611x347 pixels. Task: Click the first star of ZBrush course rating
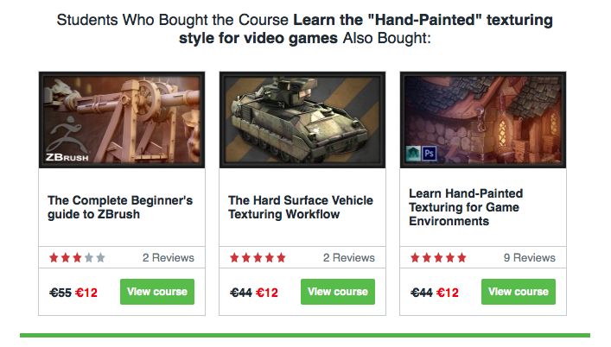tap(54, 257)
